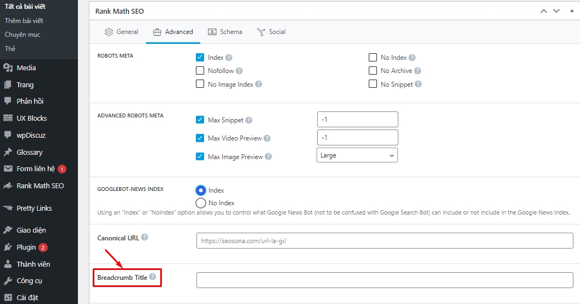Click the Thành viên user icon
Viewport: 580px width, 304px height.
(x=8, y=264)
